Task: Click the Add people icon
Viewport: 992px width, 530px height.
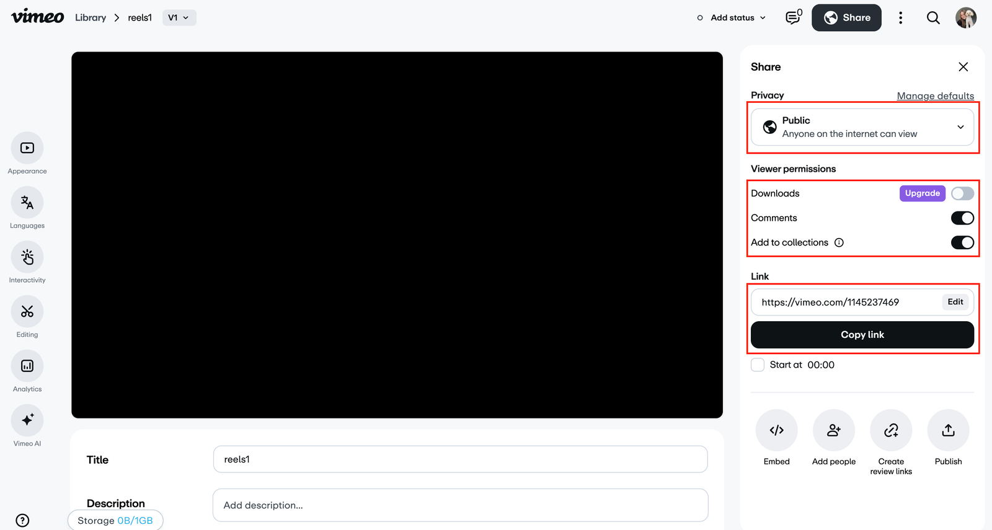Action: pyautogui.click(x=834, y=430)
